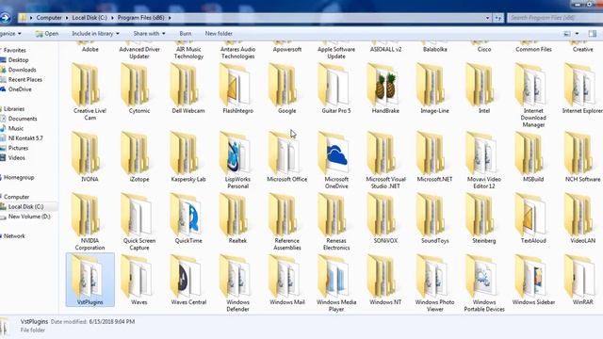Create a New folder from toolbar

(219, 34)
